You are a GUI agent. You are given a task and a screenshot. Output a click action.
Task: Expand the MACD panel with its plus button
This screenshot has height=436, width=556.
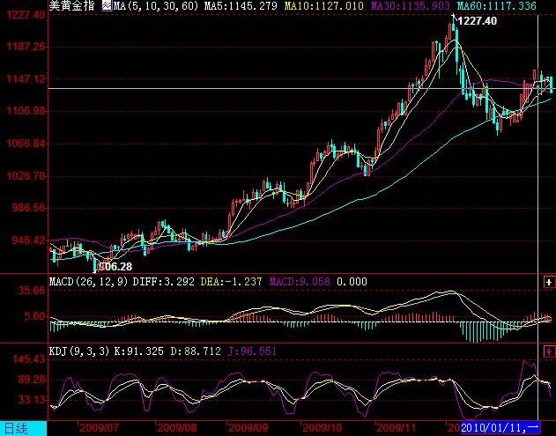549,282
